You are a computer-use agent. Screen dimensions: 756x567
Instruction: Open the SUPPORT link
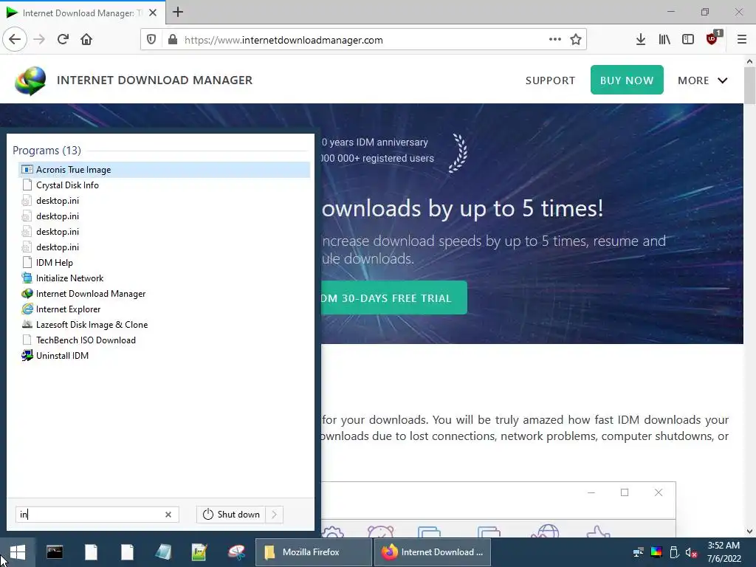550,80
